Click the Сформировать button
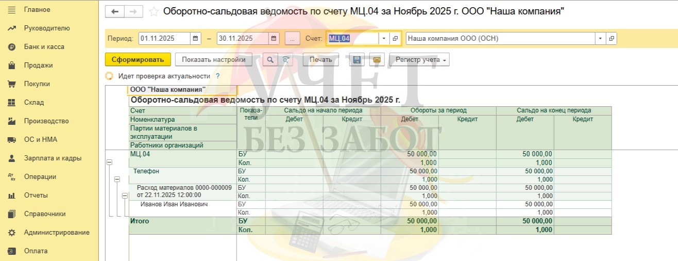Screen dimensions: 678x261 pyautogui.click(x=138, y=60)
